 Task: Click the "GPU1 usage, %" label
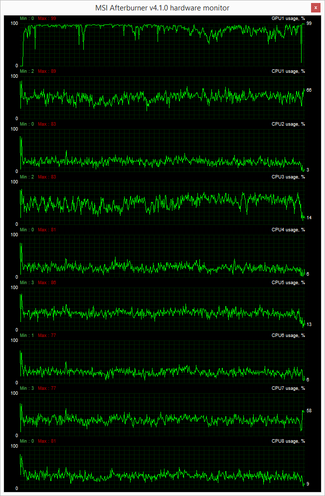point(288,18)
